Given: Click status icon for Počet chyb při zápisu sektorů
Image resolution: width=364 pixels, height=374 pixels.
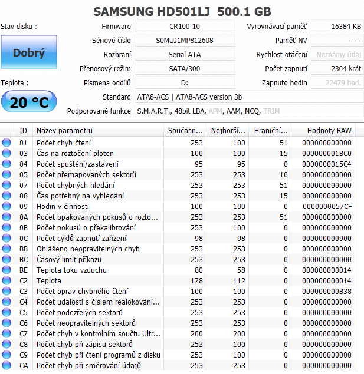Looking at the screenshot, I should [6, 344].
